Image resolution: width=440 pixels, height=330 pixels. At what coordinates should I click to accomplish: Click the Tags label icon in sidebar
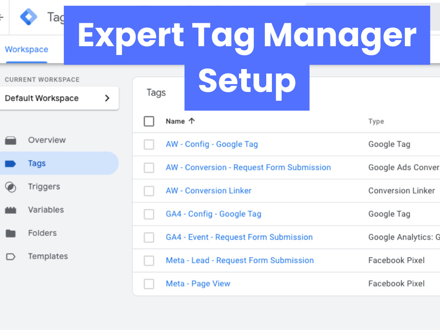(x=11, y=164)
